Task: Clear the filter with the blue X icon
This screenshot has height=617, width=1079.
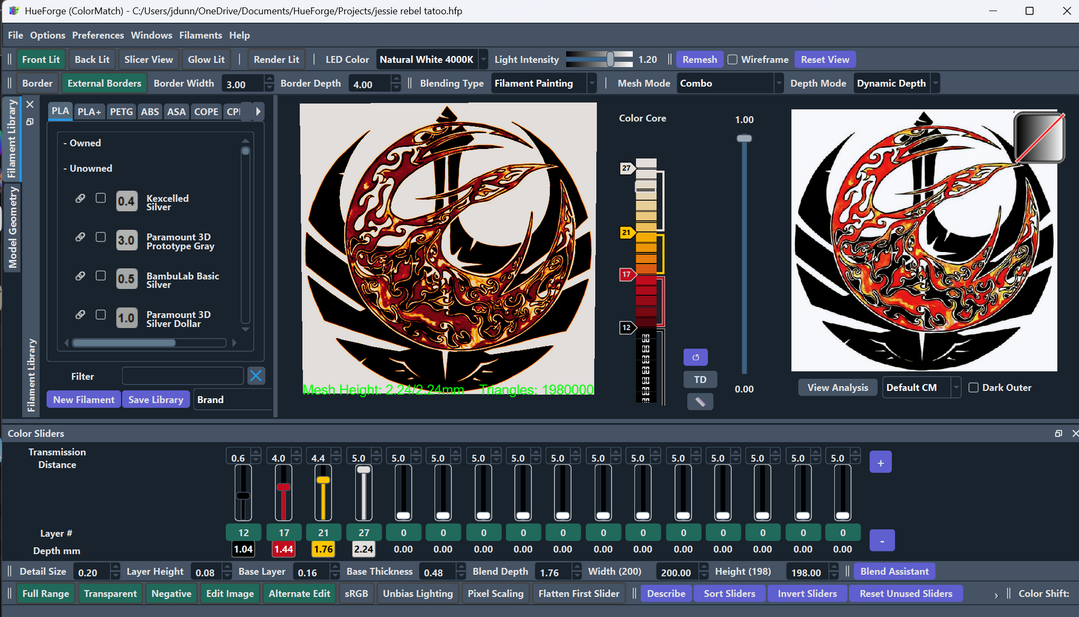Action: 256,376
